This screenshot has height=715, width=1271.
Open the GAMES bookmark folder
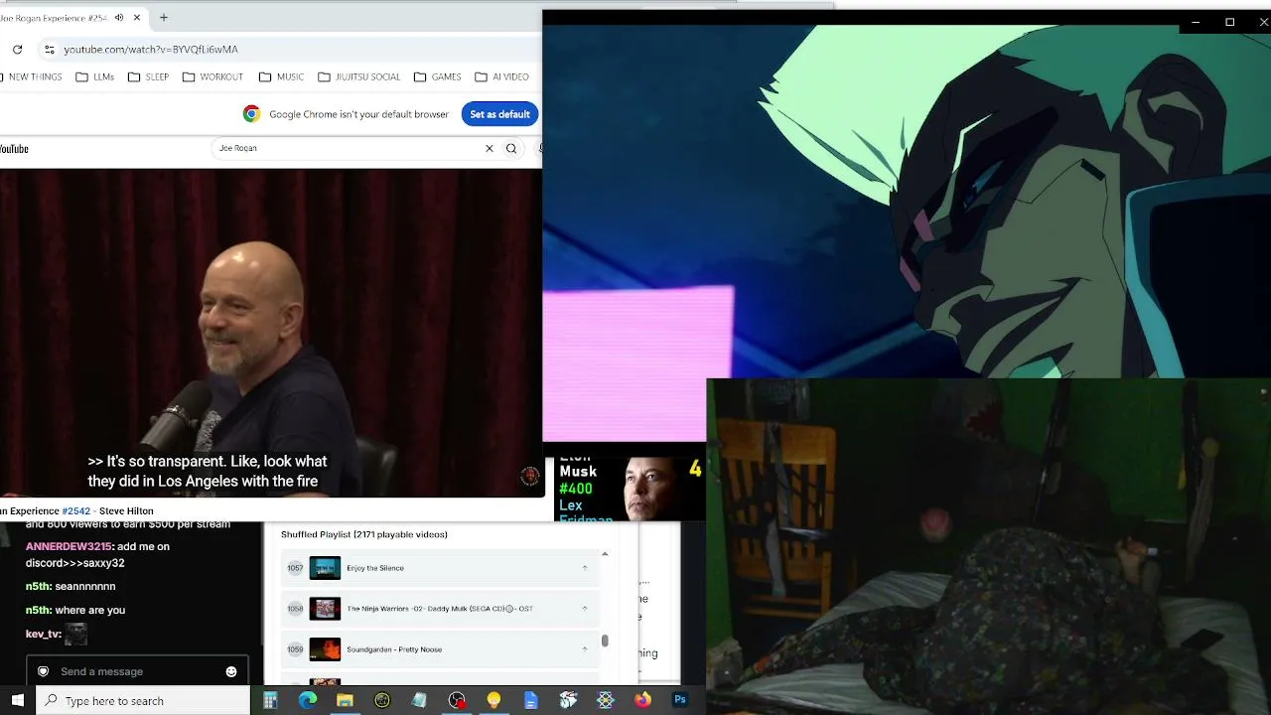tap(437, 76)
